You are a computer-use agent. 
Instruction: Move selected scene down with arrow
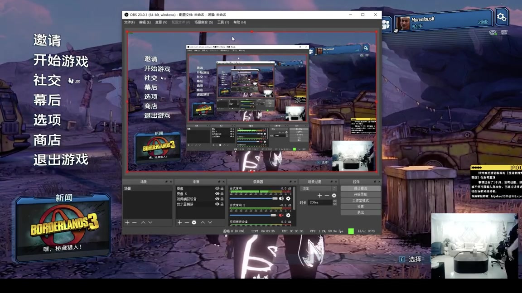150,222
